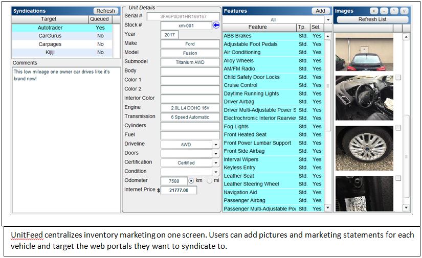Click Images list scroll-down arrow

pyautogui.click(x=406, y=207)
